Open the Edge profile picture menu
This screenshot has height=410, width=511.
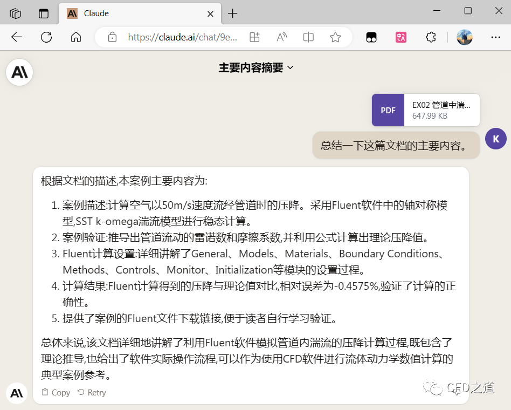click(x=464, y=37)
